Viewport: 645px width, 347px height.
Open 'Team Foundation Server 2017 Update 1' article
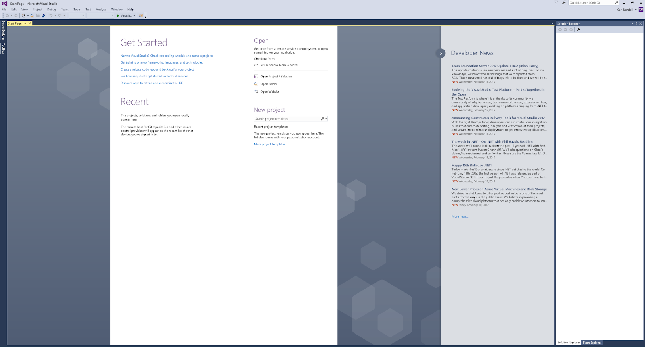click(x=495, y=66)
